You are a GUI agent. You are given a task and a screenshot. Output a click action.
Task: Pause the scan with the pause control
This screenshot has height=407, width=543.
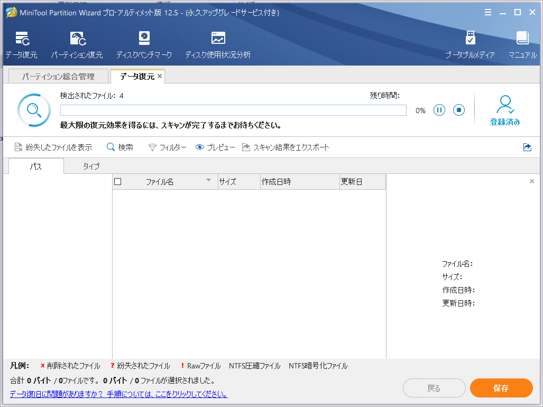click(439, 110)
